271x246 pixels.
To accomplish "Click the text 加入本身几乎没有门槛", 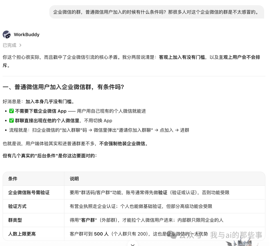I will pos(49,102).
